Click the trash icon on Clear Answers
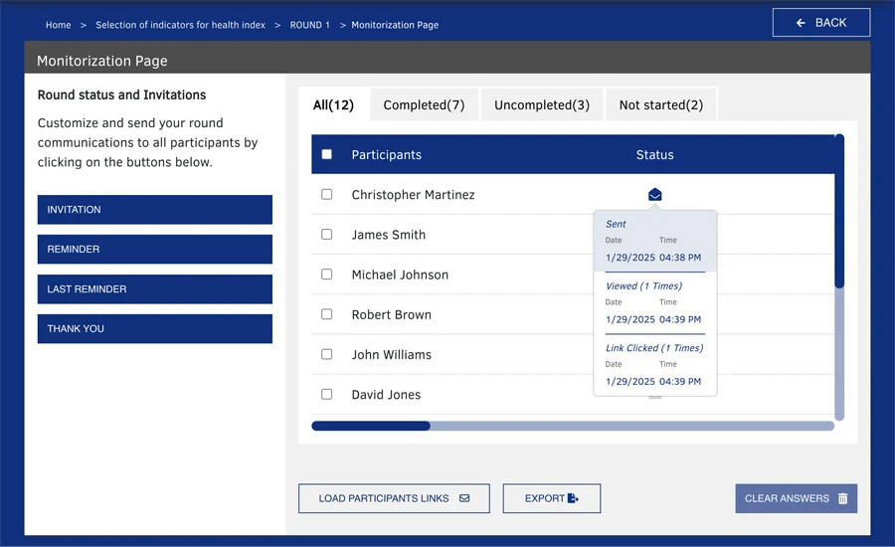Screen dimensions: 895x547 pyautogui.click(x=842, y=498)
